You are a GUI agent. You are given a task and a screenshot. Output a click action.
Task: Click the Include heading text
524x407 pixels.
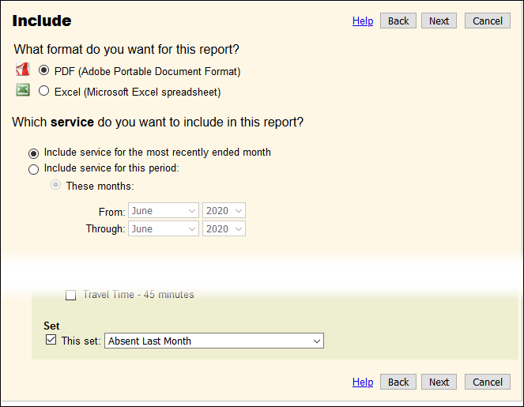(x=42, y=21)
